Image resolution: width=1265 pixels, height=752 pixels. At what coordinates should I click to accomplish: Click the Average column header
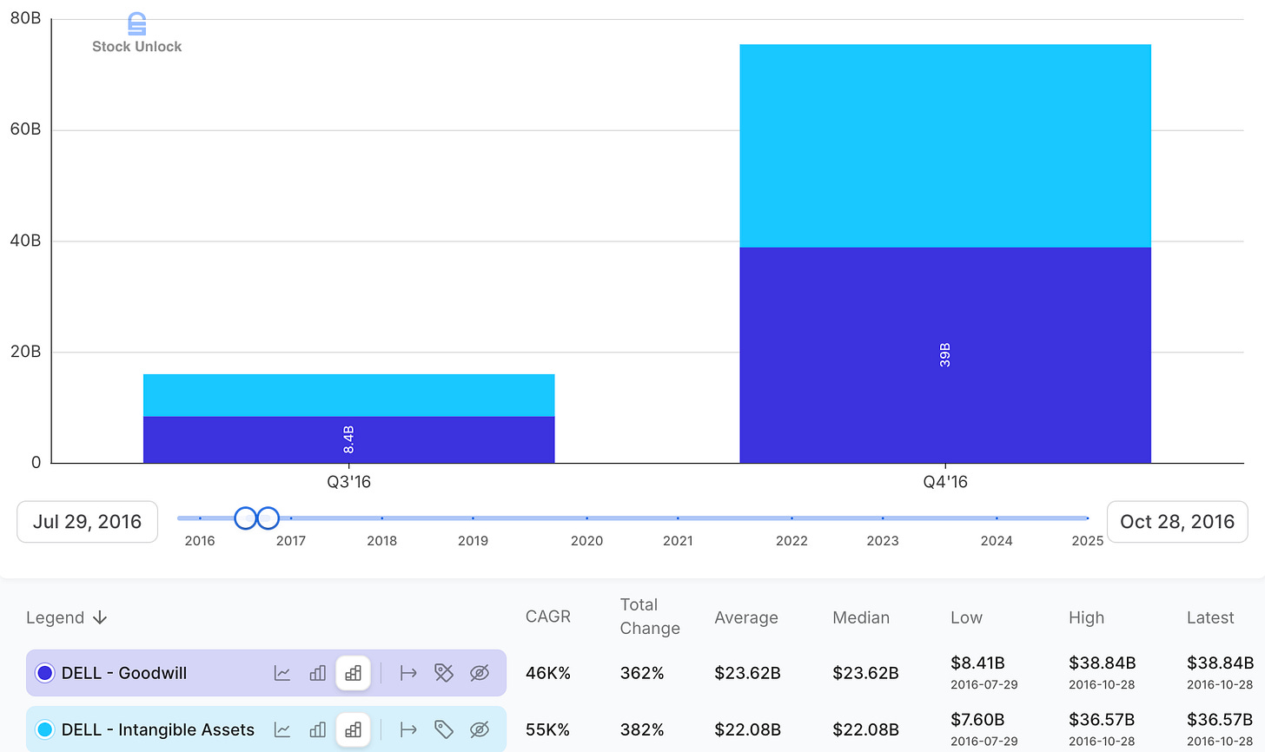click(746, 617)
